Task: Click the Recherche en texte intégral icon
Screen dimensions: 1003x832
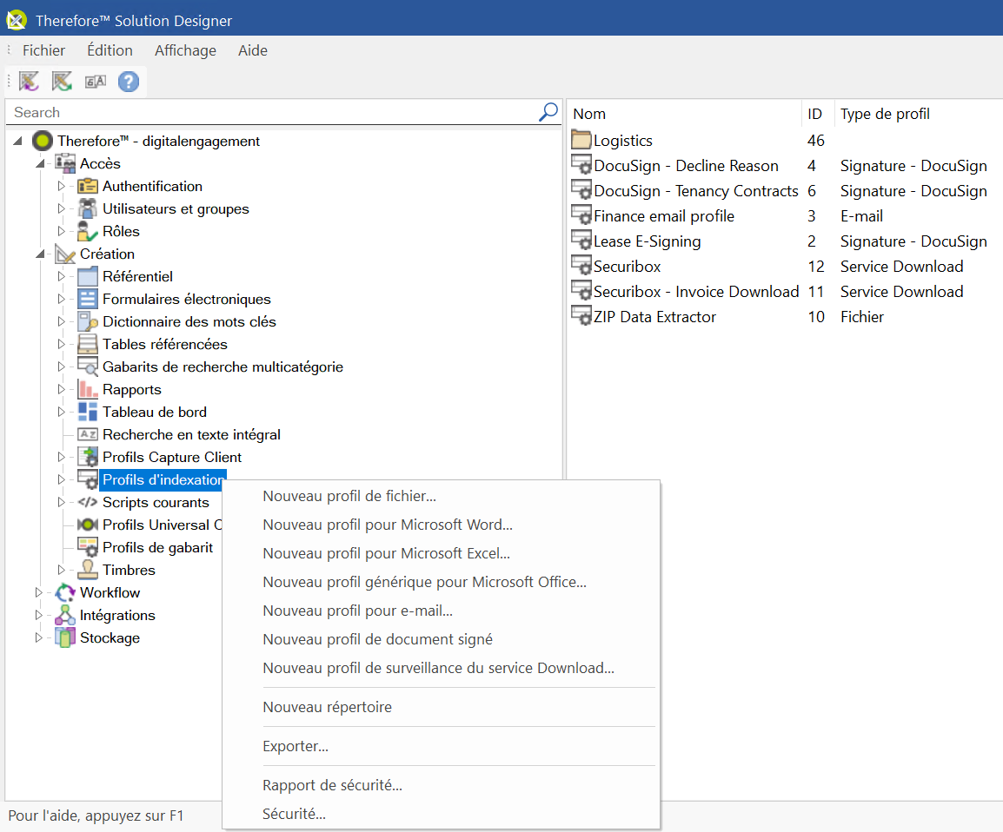Action: (x=87, y=434)
